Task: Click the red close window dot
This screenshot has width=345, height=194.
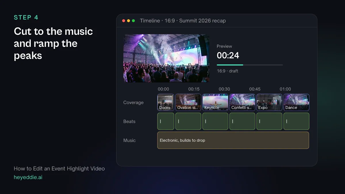Action: pyautogui.click(x=124, y=21)
